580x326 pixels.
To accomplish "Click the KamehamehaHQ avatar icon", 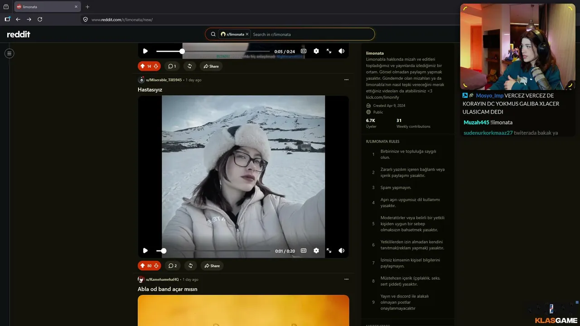I will [x=141, y=279].
